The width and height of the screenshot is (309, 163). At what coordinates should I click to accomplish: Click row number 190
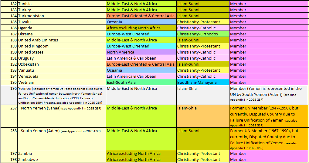tap(9, 52)
